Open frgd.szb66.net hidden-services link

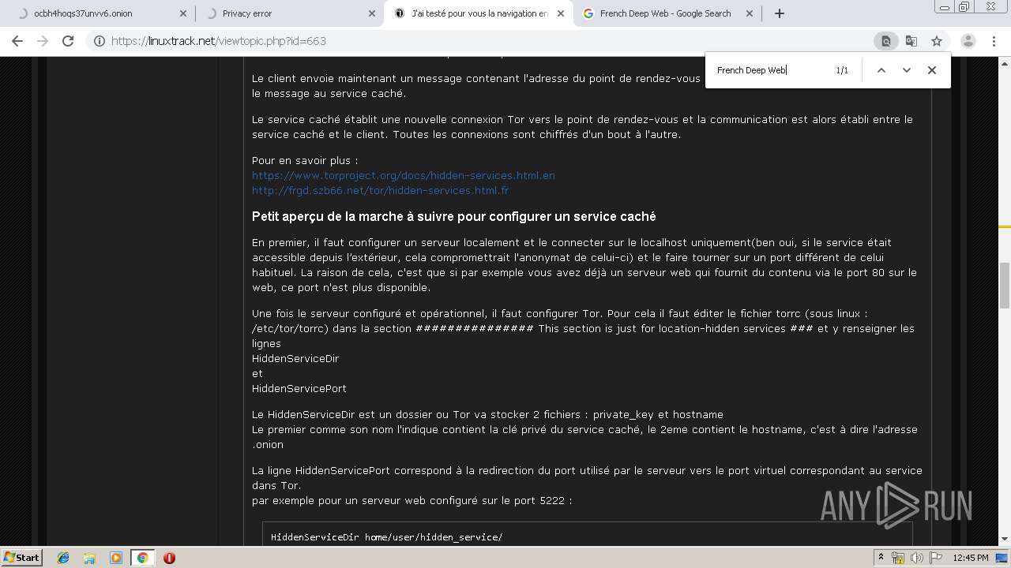pyautogui.click(x=380, y=190)
